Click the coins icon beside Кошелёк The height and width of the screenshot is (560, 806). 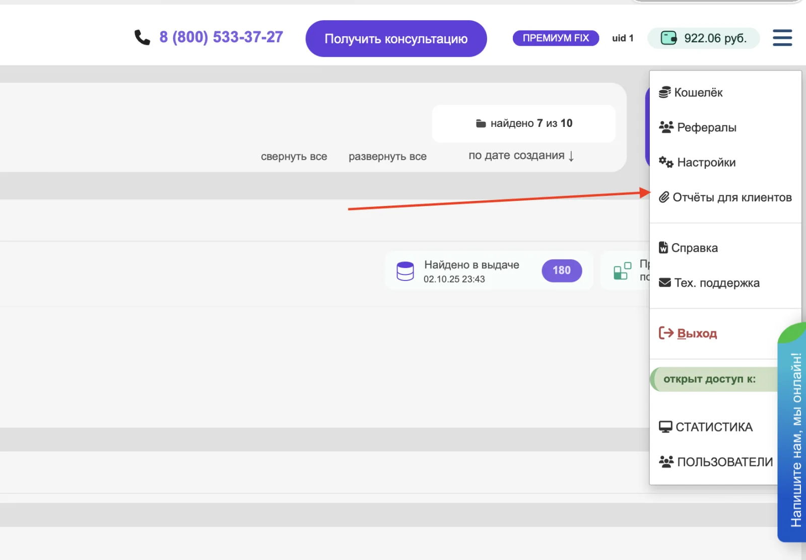pos(665,92)
